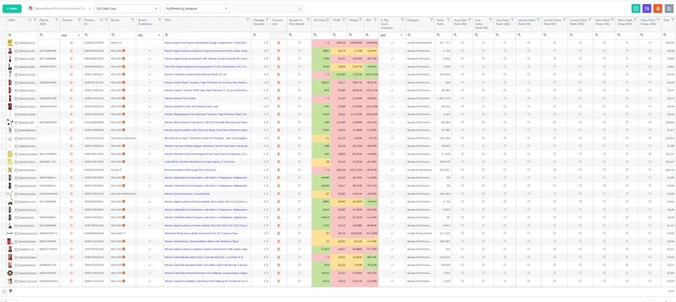
Task: Click the REVLON brand warning icon on Eyelash Curler row
Action: coord(124,106)
